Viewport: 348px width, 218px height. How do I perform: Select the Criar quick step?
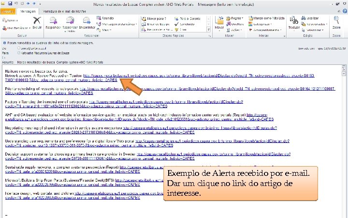tap(181, 30)
